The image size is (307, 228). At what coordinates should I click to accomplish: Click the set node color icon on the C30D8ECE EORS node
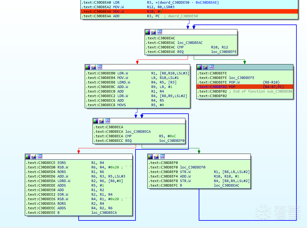(28, 157)
